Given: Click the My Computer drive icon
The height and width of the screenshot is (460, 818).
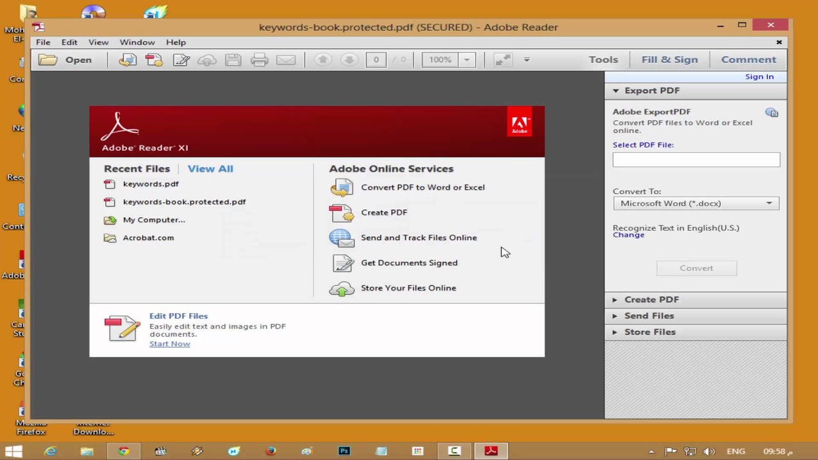Looking at the screenshot, I should coord(111,220).
